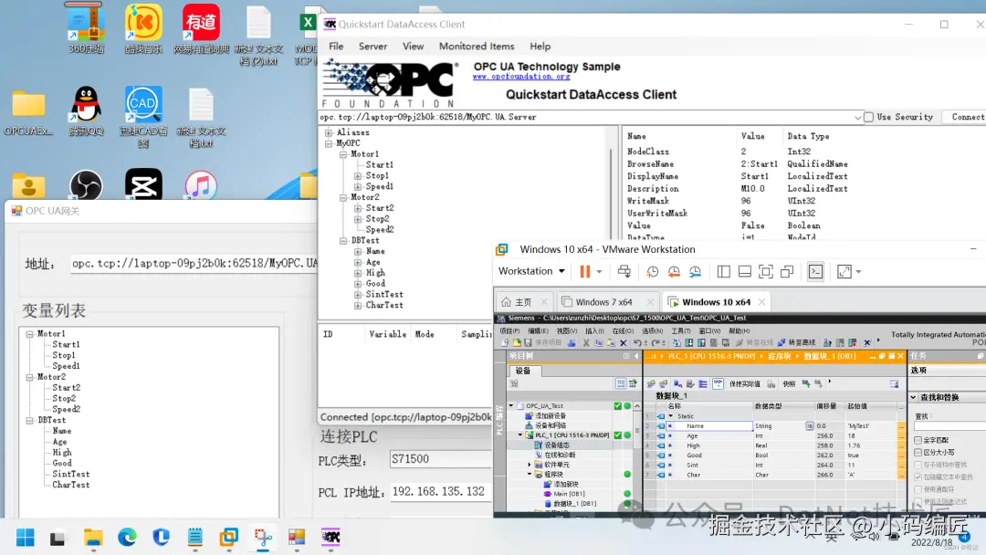
Task: Open Monitored Items menu
Action: (x=477, y=47)
